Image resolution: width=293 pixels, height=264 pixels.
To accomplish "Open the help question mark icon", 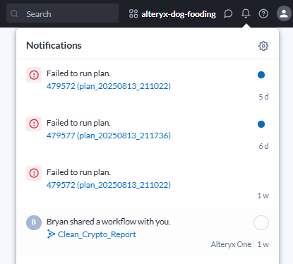I will pos(263,13).
